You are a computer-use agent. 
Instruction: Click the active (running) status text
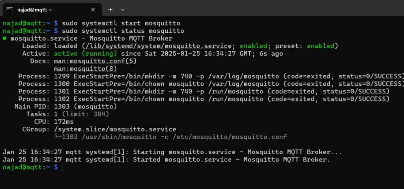[86, 54]
